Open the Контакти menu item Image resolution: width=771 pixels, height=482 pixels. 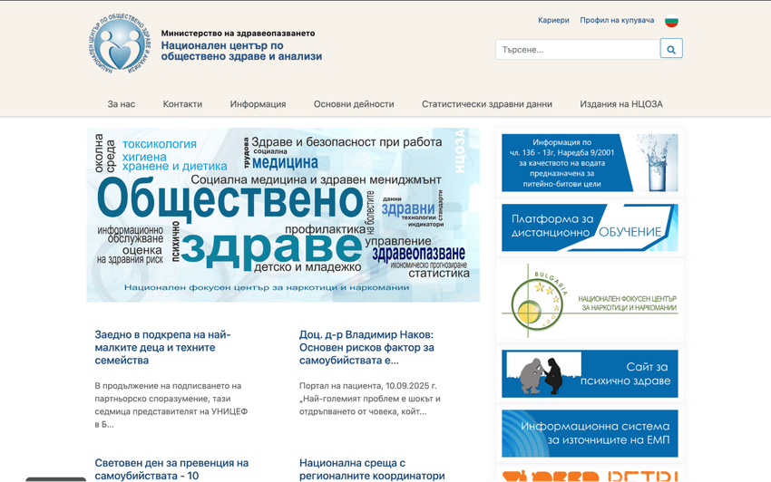click(182, 104)
